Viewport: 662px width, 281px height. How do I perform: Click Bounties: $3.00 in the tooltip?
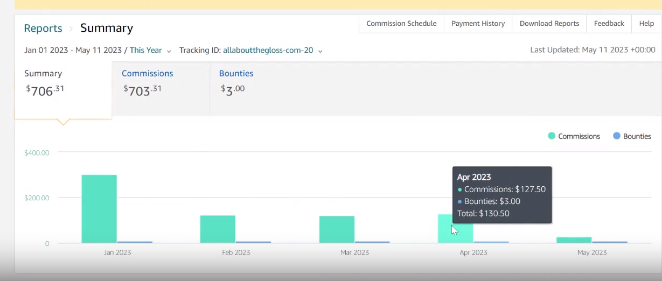pos(492,201)
